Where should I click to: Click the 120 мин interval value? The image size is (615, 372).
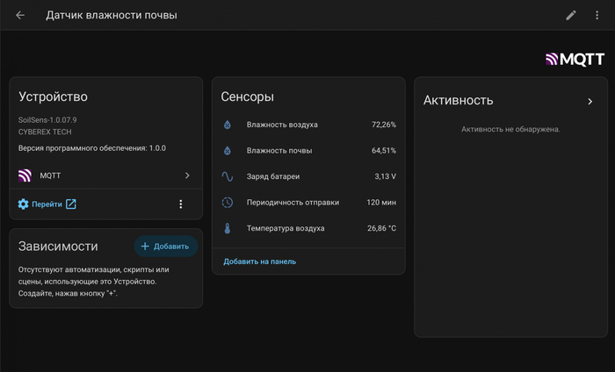coord(381,203)
